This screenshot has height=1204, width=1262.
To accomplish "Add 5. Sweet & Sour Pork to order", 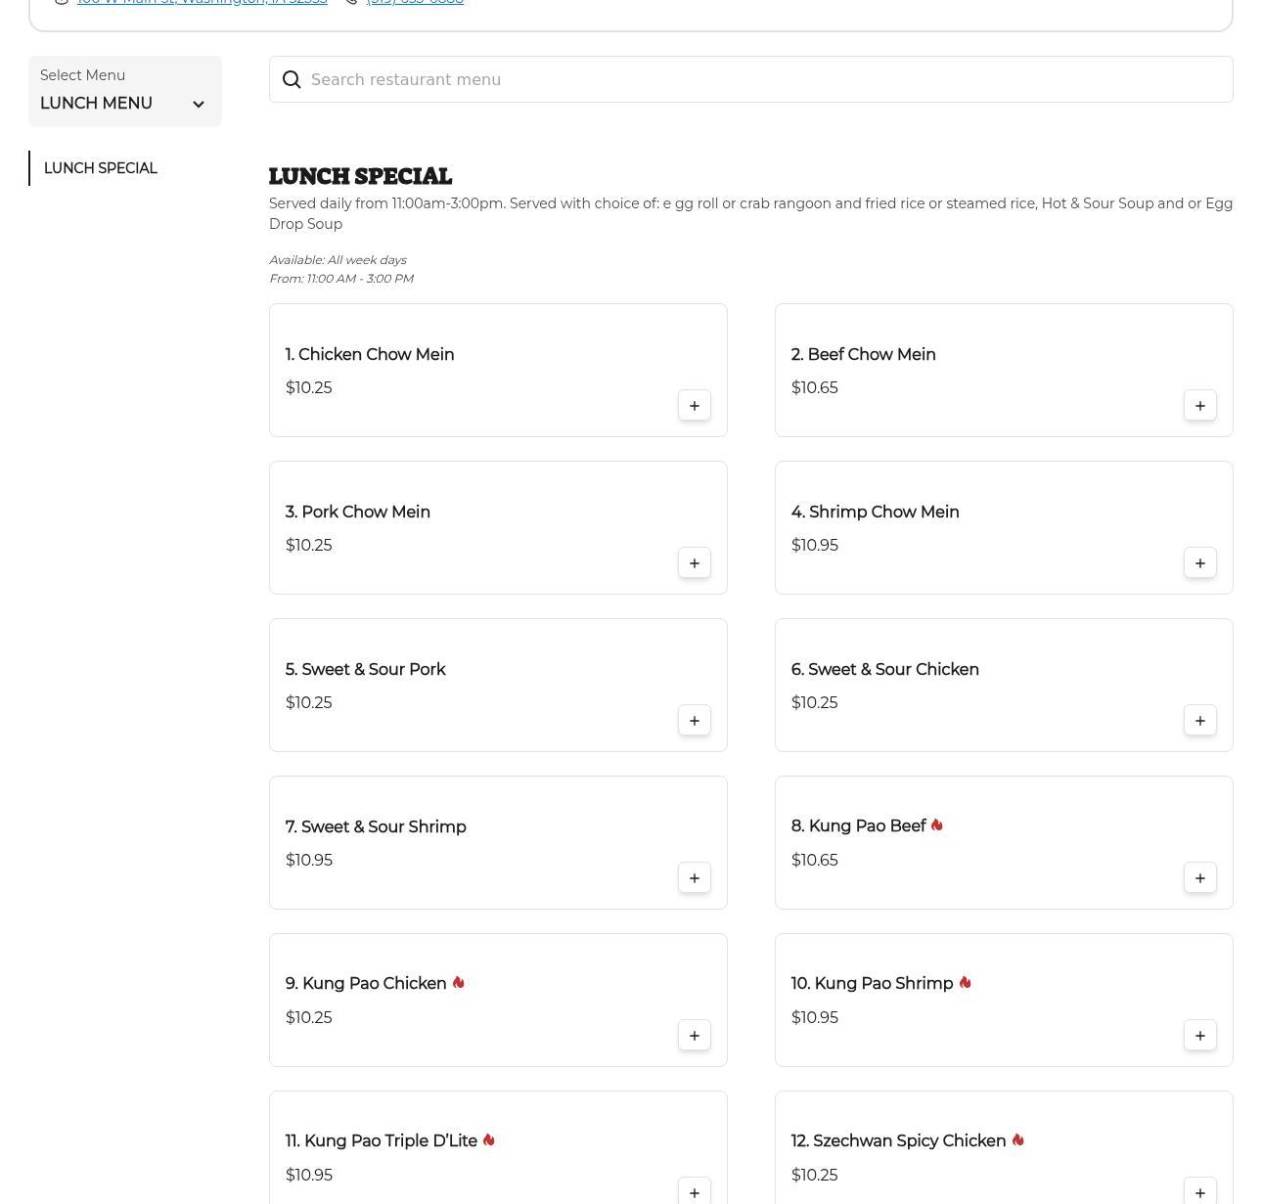I will [x=695, y=721].
